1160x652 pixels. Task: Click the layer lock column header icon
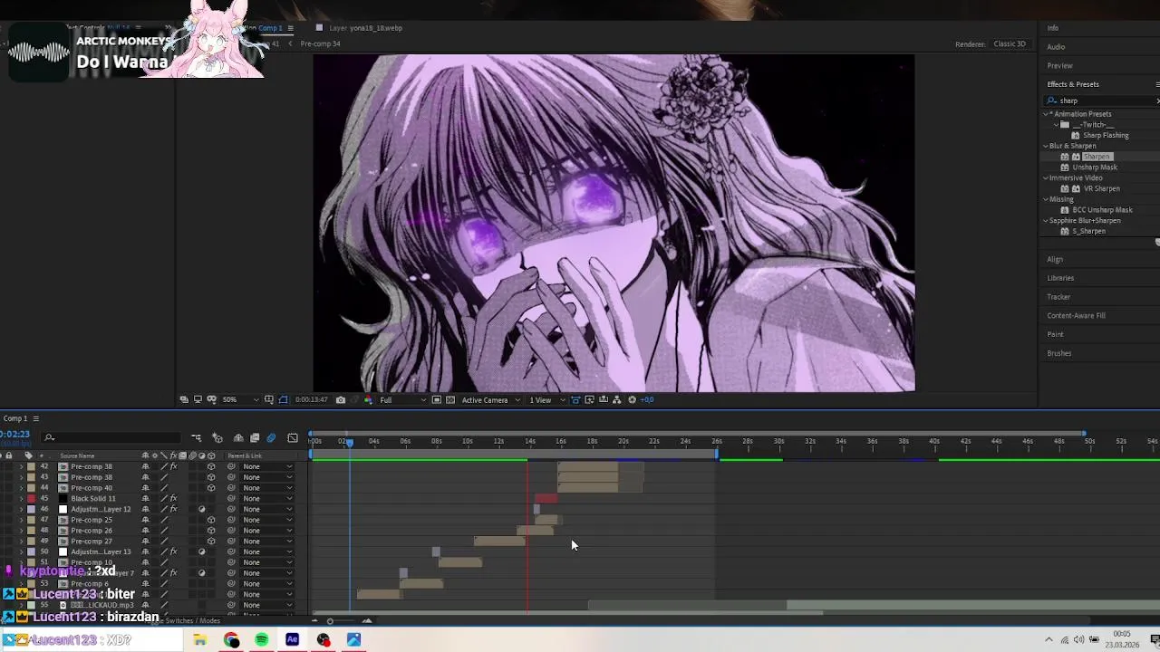click(x=9, y=455)
